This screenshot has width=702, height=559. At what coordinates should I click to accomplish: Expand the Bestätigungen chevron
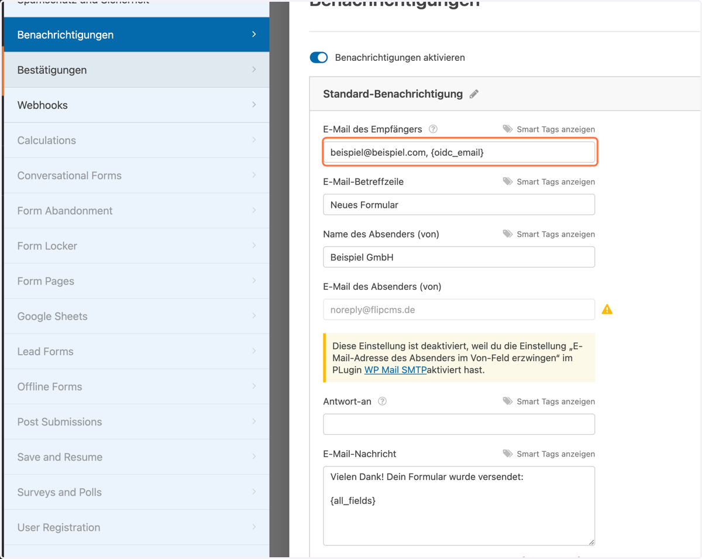coord(254,70)
